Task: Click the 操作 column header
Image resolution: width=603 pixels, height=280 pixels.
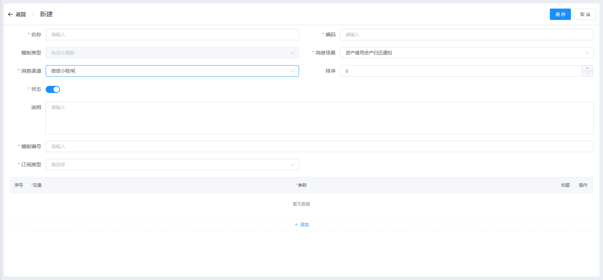Action: [583, 185]
